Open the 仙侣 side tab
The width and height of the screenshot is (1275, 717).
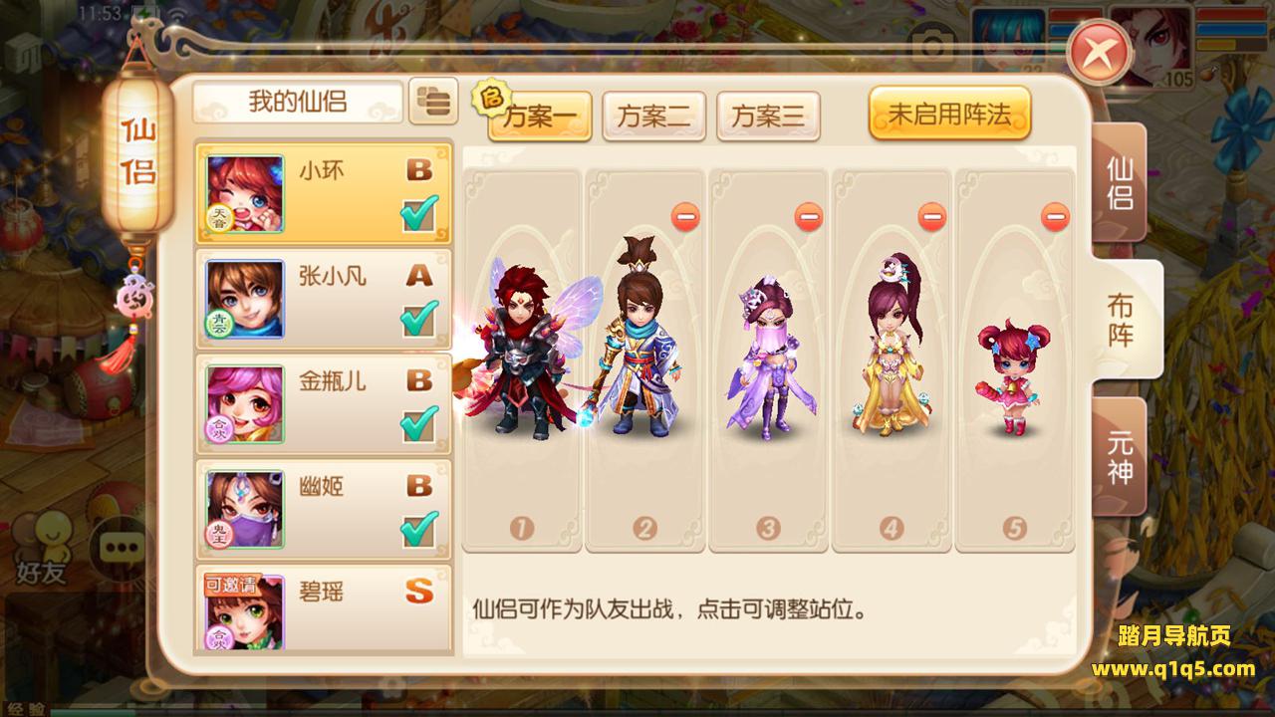(1120, 183)
